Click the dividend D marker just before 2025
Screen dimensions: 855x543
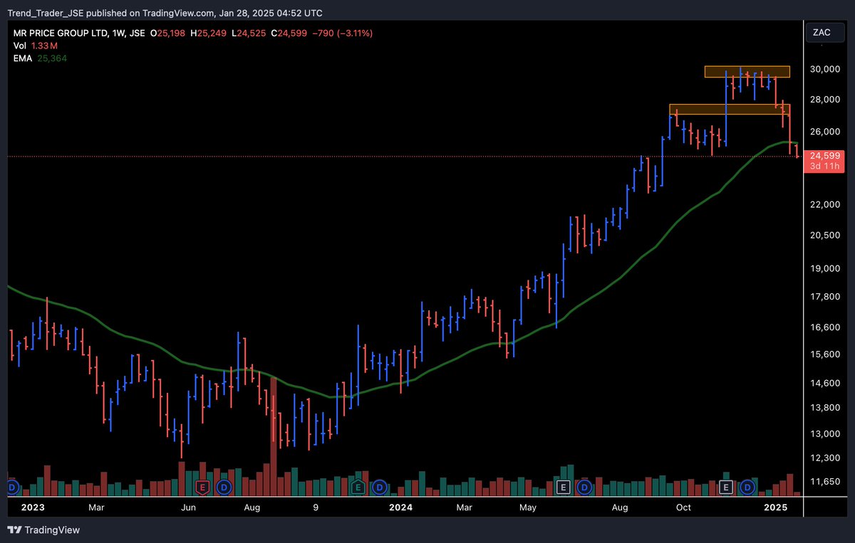pyautogui.click(x=747, y=487)
